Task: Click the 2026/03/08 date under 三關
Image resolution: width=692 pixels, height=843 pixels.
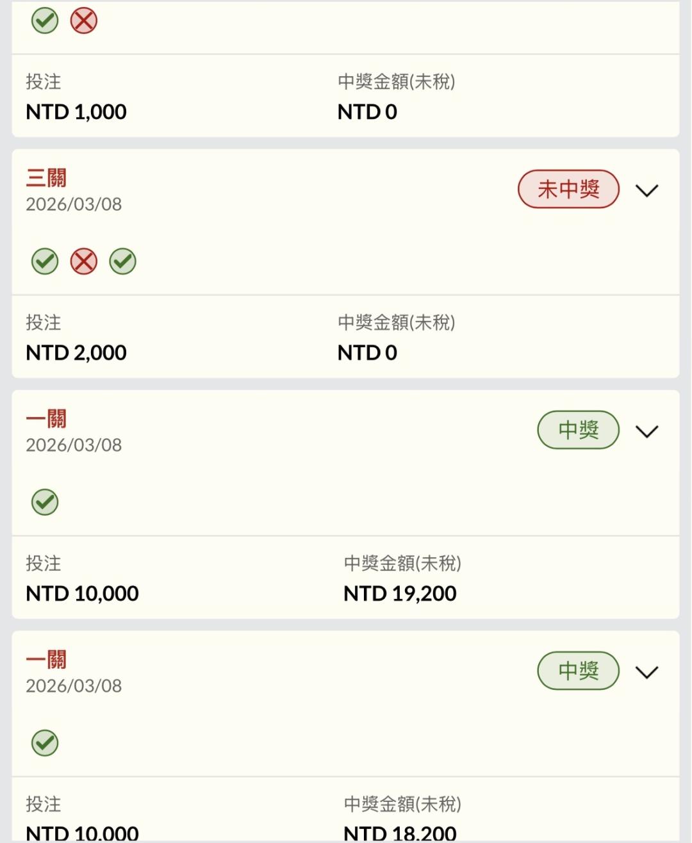Action: coord(74,204)
